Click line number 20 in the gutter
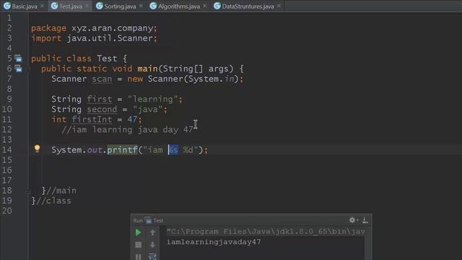Viewport: 462px width, 260px height. click(x=6, y=211)
